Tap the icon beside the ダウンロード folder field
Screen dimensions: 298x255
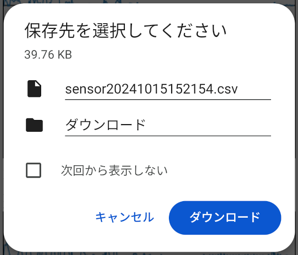34,125
